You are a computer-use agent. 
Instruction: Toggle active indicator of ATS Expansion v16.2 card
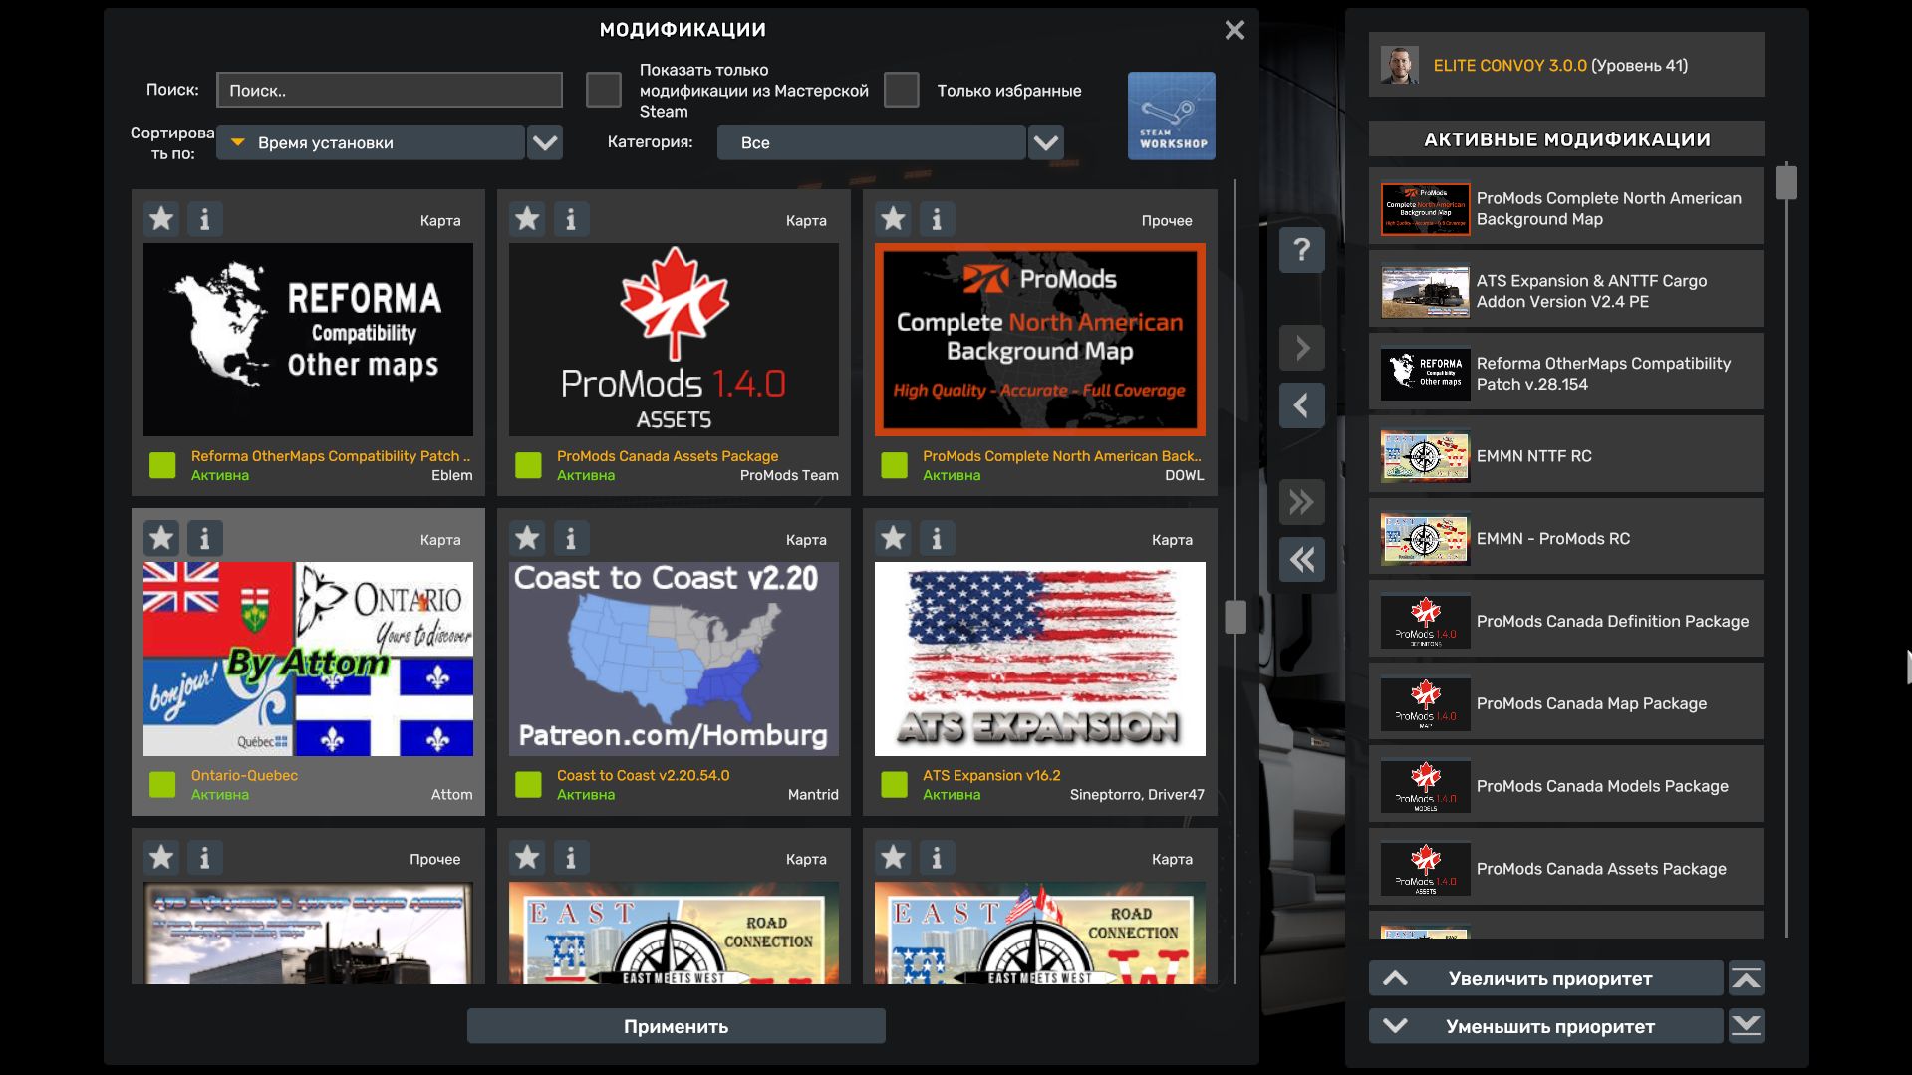(895, 785)
